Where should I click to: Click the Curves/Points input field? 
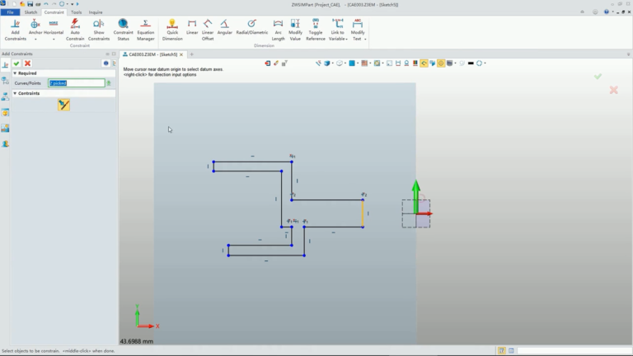click(77, 83)
